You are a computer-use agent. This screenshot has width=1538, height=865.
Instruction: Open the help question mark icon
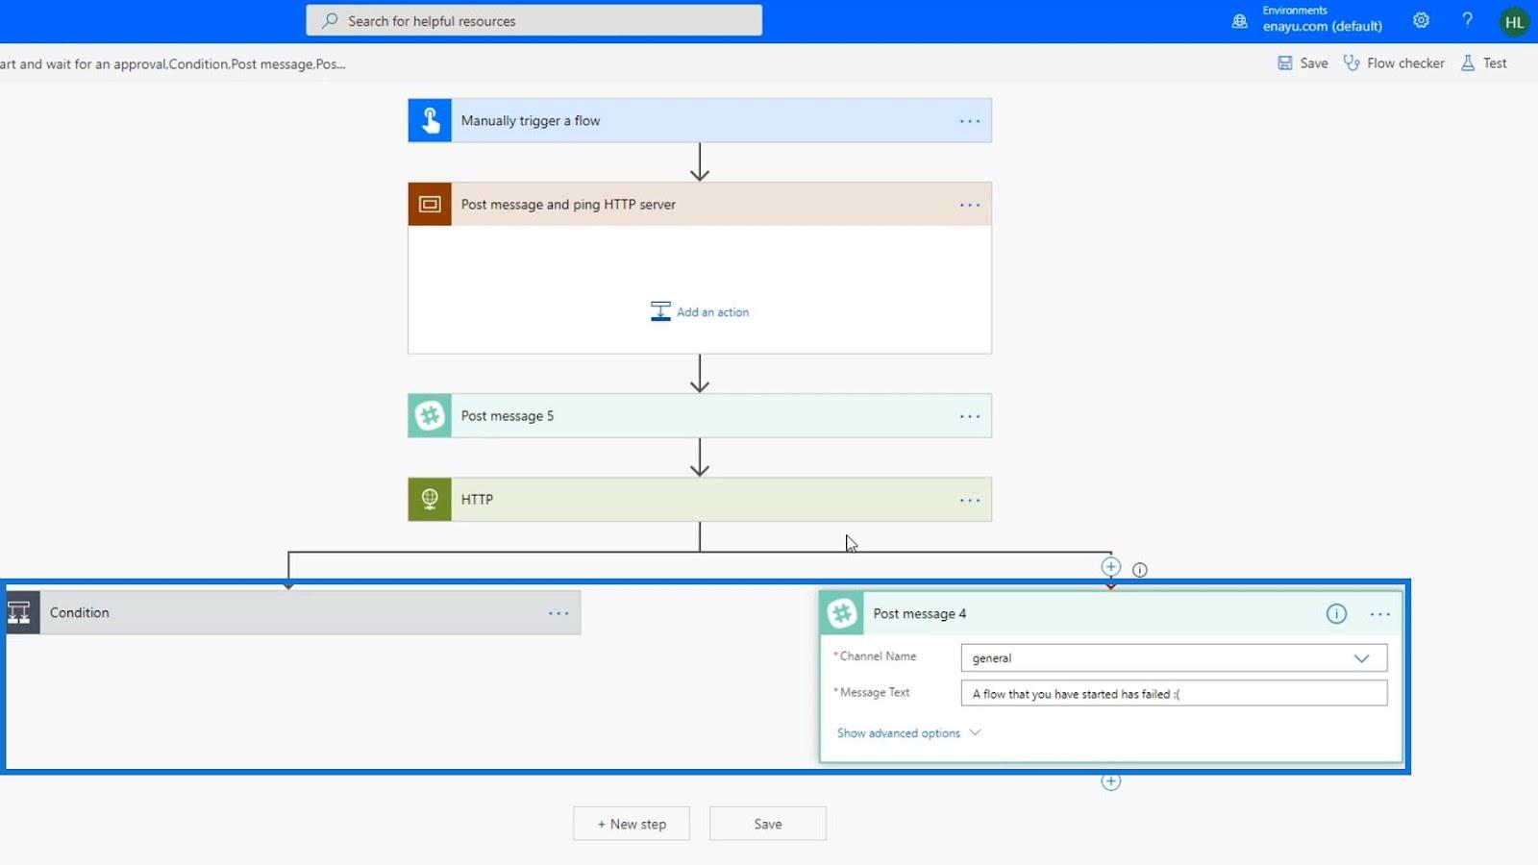tap(1467, 20)
